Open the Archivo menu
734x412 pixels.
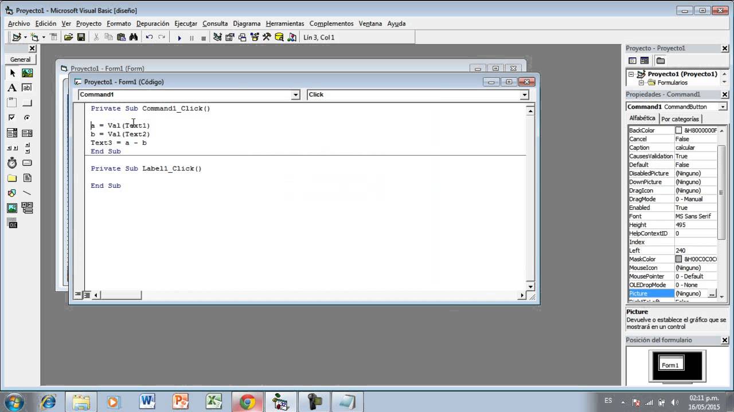19,23
